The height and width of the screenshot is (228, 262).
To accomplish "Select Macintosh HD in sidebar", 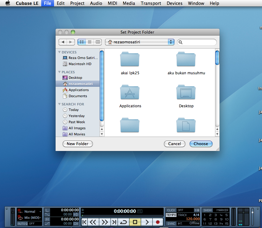I will [x=77, y=64].
